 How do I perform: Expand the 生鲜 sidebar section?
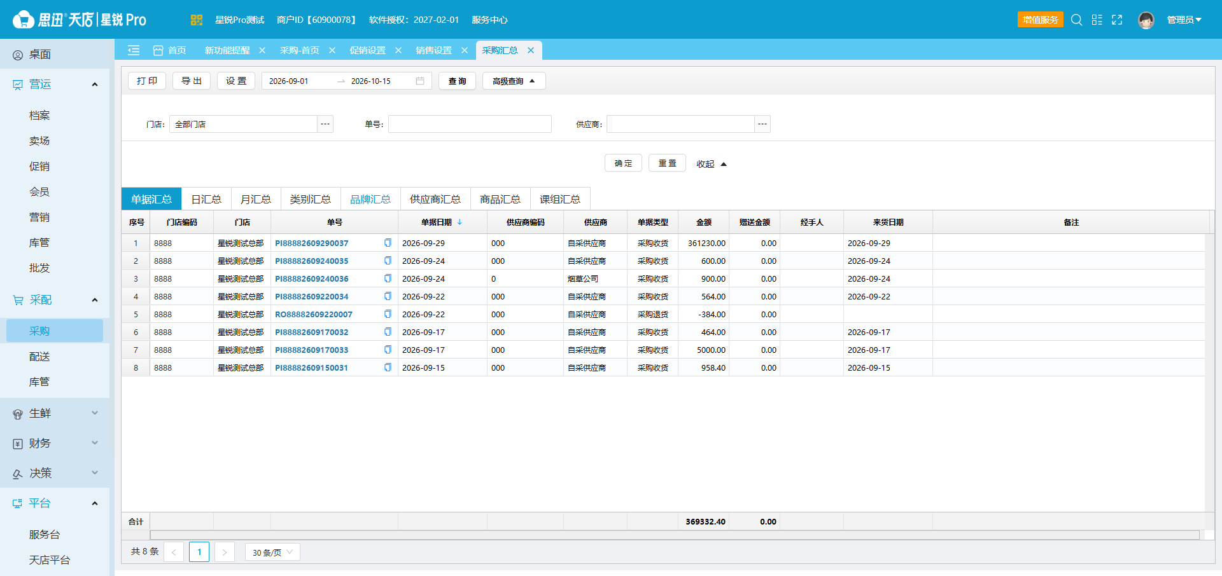coord(95,413)
